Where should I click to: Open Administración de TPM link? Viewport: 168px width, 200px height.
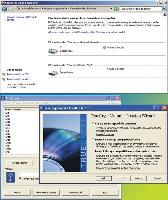tap(18, 74)
